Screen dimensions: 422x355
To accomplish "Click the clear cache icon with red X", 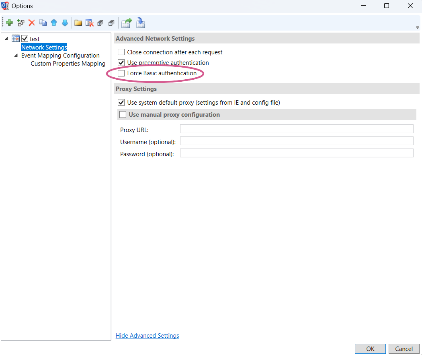I will 89,23.
